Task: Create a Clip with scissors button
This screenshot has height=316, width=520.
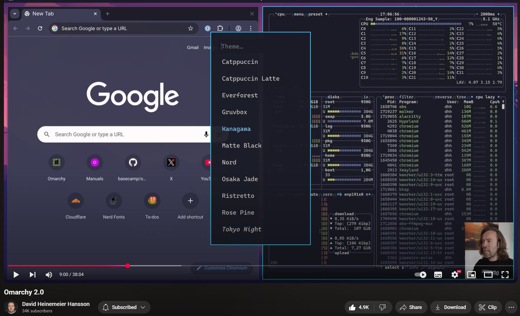Action: pos(488,307)
